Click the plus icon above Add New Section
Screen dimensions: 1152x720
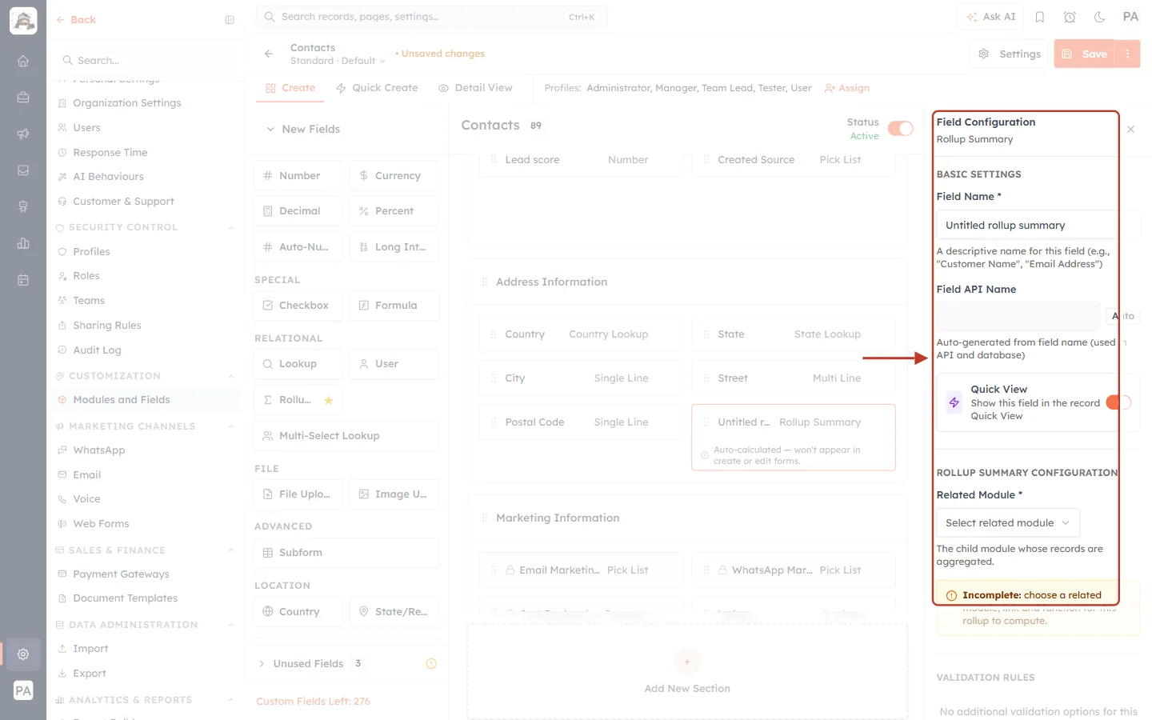[687, 662]
